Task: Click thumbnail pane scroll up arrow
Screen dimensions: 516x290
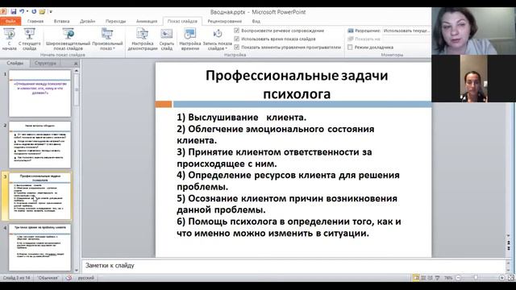Action: pos(77,71)
